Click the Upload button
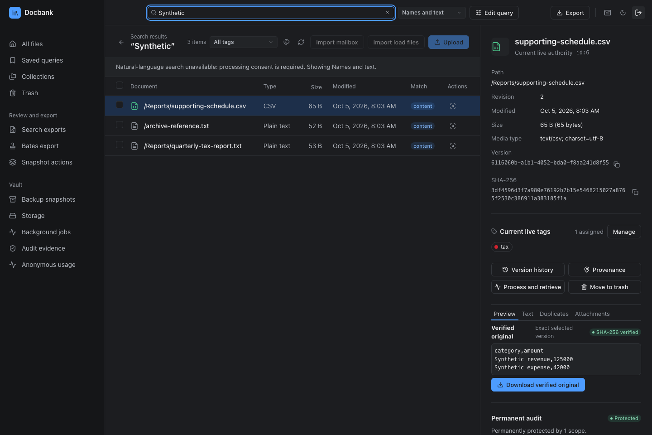The image size is (652, 435). [x=449, y=42]
